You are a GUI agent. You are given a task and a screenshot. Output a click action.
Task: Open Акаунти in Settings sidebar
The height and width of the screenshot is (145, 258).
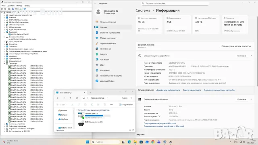click(104, 54)
